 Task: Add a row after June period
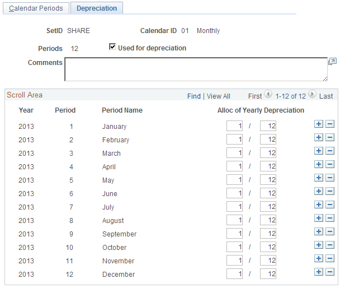pos(318,191)
